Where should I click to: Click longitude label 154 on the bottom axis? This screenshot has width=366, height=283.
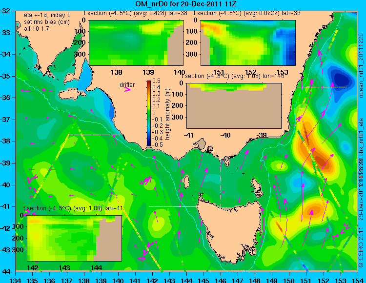point(358,280)
